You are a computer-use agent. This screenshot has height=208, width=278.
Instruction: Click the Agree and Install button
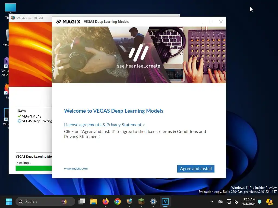(196, 168)
